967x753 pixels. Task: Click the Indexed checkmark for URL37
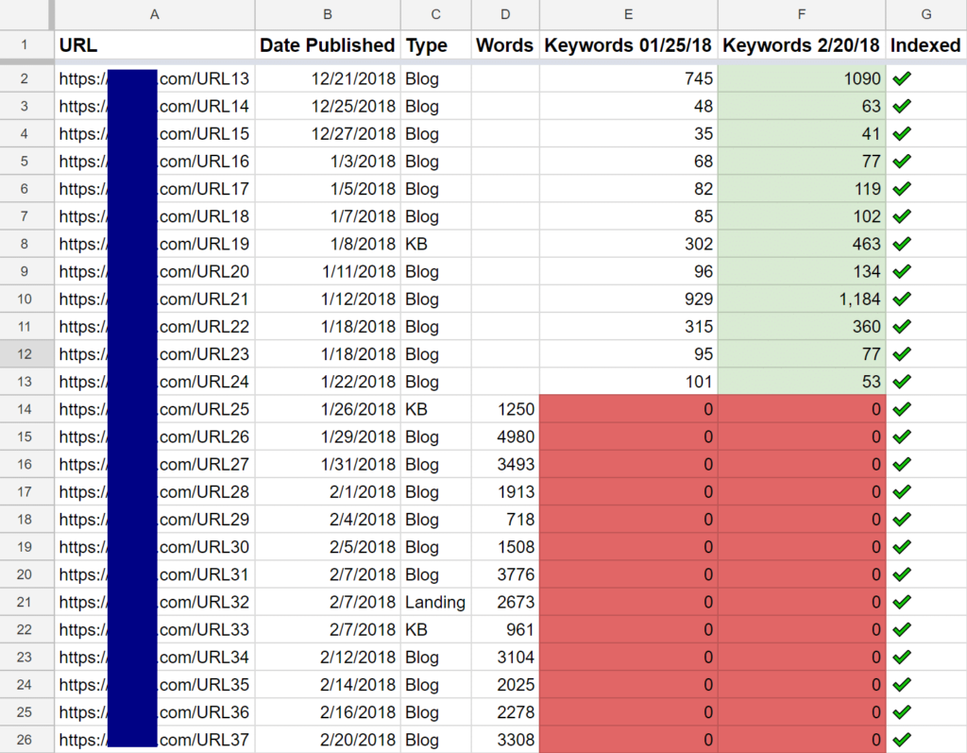pyautogui.click(x=901, y=739)
